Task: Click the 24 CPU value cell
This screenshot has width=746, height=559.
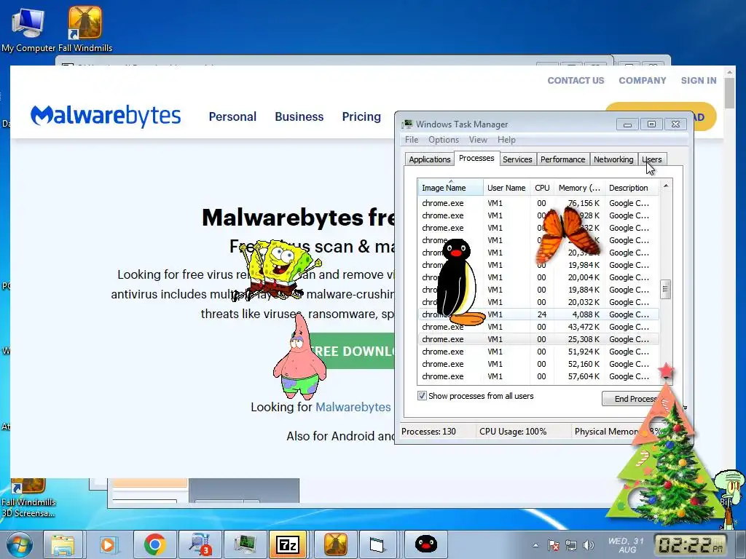Action: (542, 314)
